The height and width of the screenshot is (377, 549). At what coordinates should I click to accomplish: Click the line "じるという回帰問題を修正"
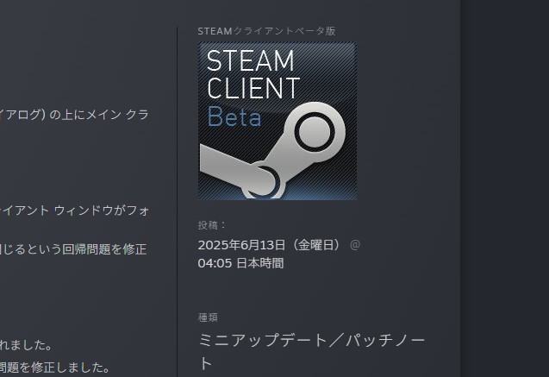(x=74, y=249)
